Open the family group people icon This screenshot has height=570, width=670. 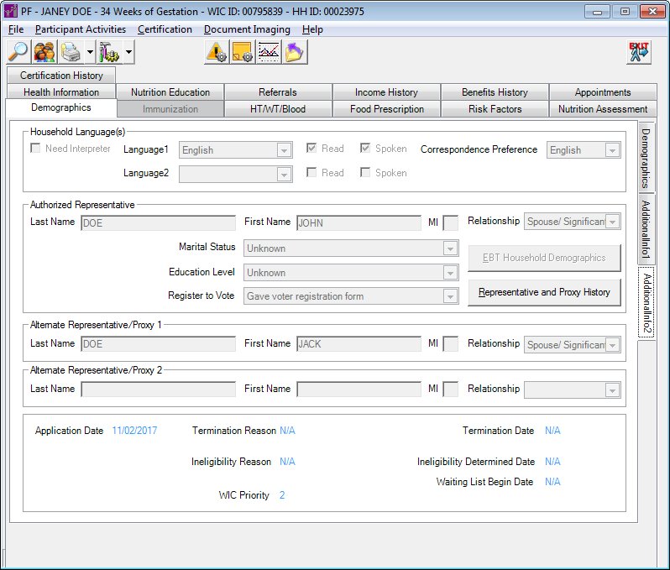[45, 52]
